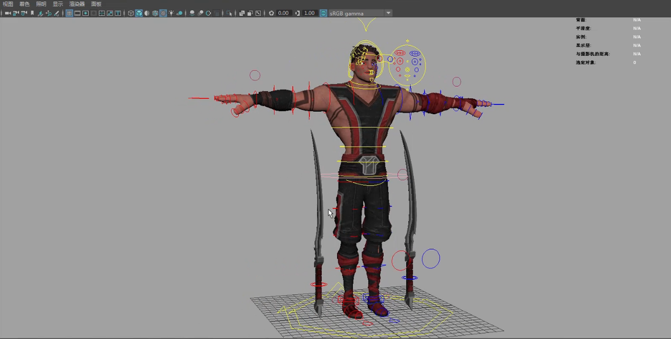Click the X-Ray icon
The width and height of the screenshot is (671, 339).
coord(242,13)
